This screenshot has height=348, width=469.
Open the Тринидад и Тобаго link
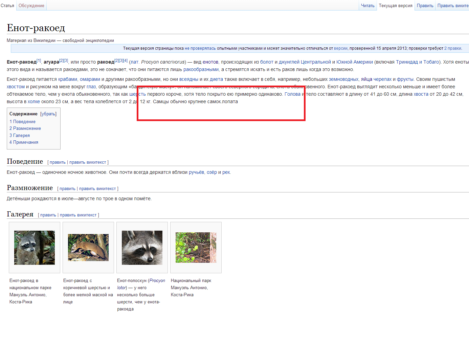point(417,62)
